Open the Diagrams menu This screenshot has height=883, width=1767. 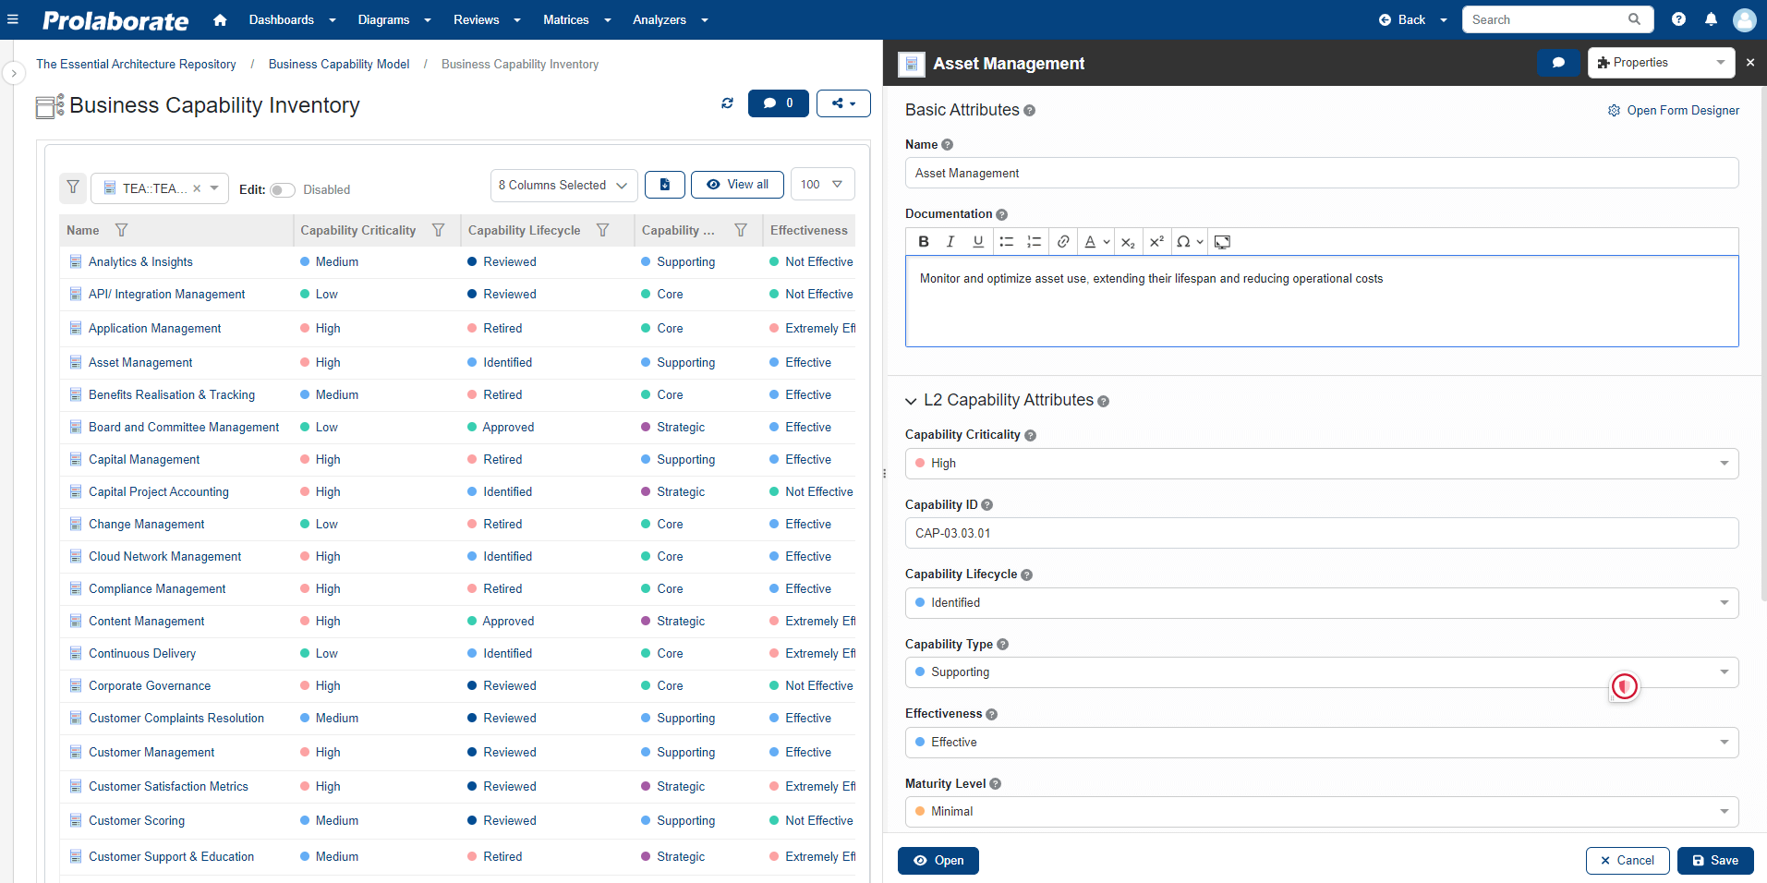click(x=393, y=19)
